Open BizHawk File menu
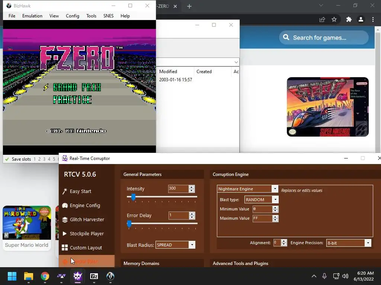 tap(12, 16)
